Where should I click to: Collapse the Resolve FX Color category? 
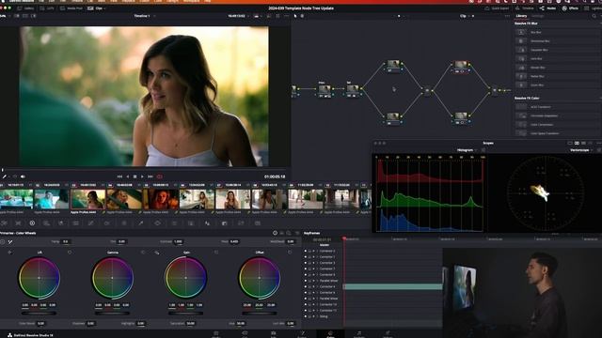pyautogui.click(x=527, y=98)
